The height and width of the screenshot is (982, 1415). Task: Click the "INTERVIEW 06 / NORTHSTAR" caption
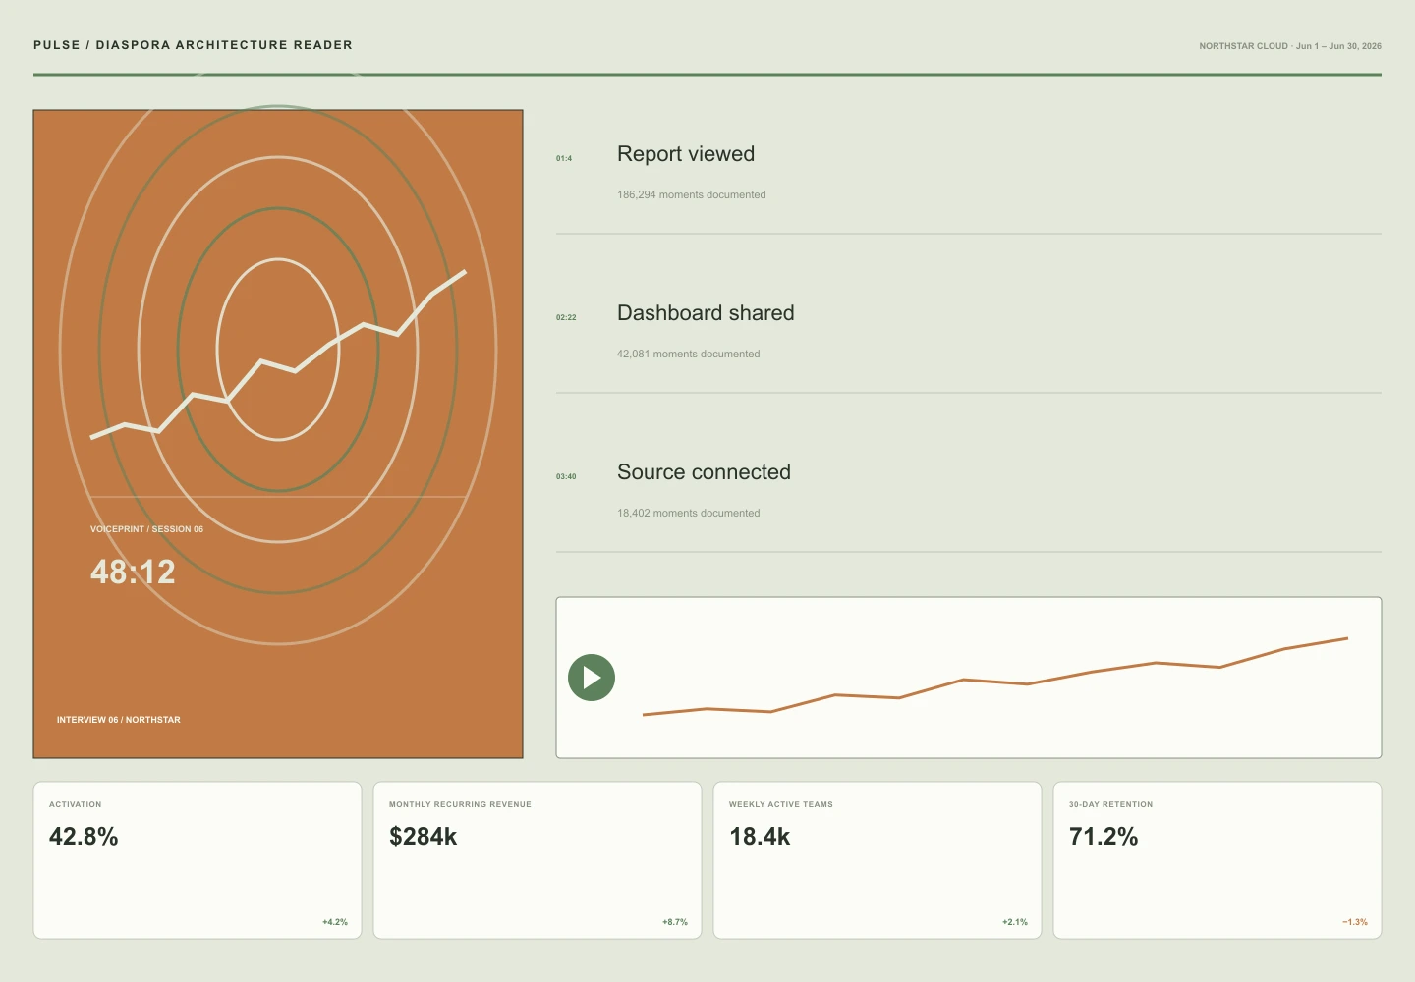click(119, 720)
